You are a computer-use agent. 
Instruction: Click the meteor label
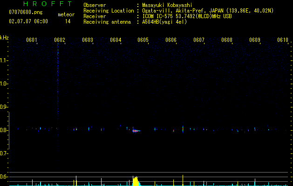tap(66, 14)
